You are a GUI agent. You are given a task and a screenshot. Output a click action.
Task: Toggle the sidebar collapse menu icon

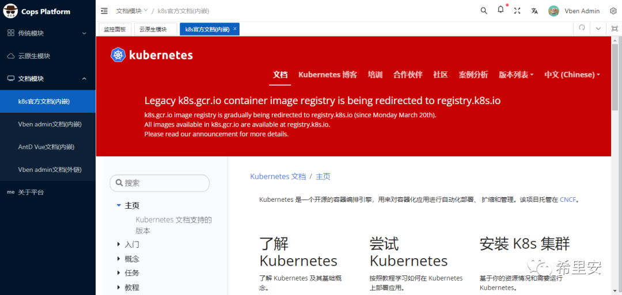(x=104, y=11)
